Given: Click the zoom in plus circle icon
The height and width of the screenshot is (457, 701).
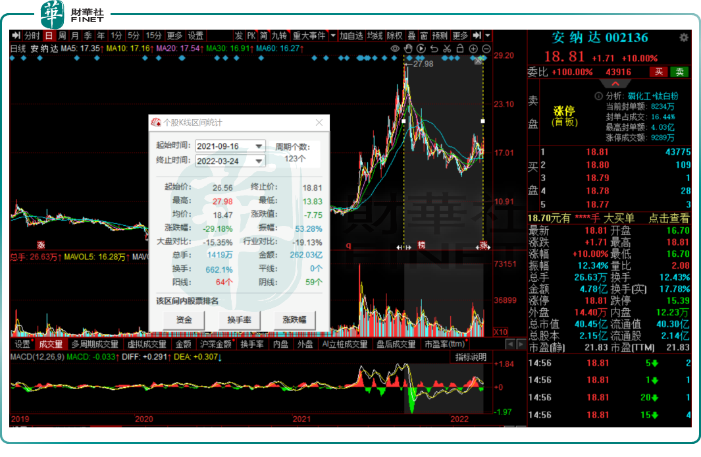Looking at the screenshot, I should 473,48.
